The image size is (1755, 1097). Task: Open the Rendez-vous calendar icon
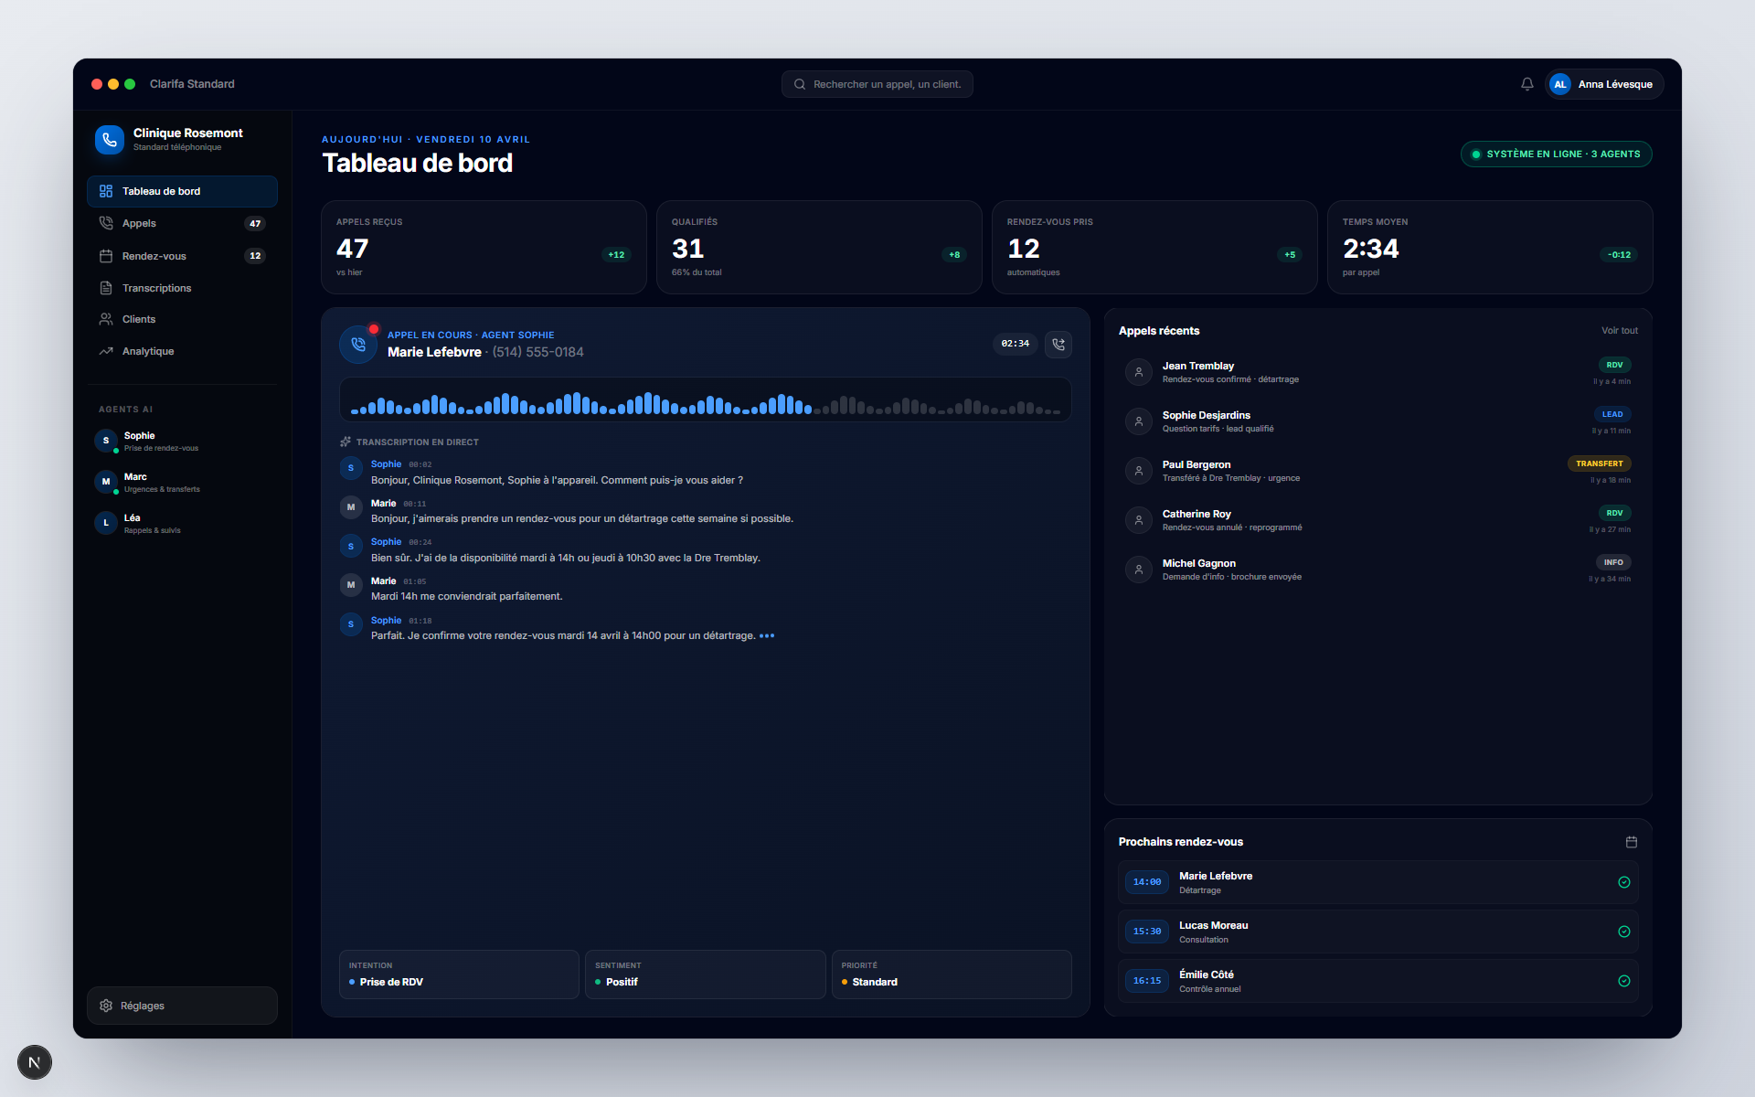(106, 256)
